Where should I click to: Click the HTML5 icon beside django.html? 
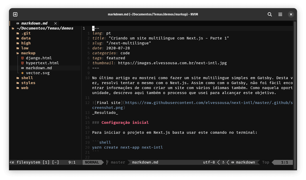pos(23,58)
